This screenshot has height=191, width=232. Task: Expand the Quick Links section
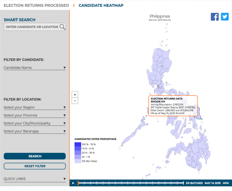[34, 179]
